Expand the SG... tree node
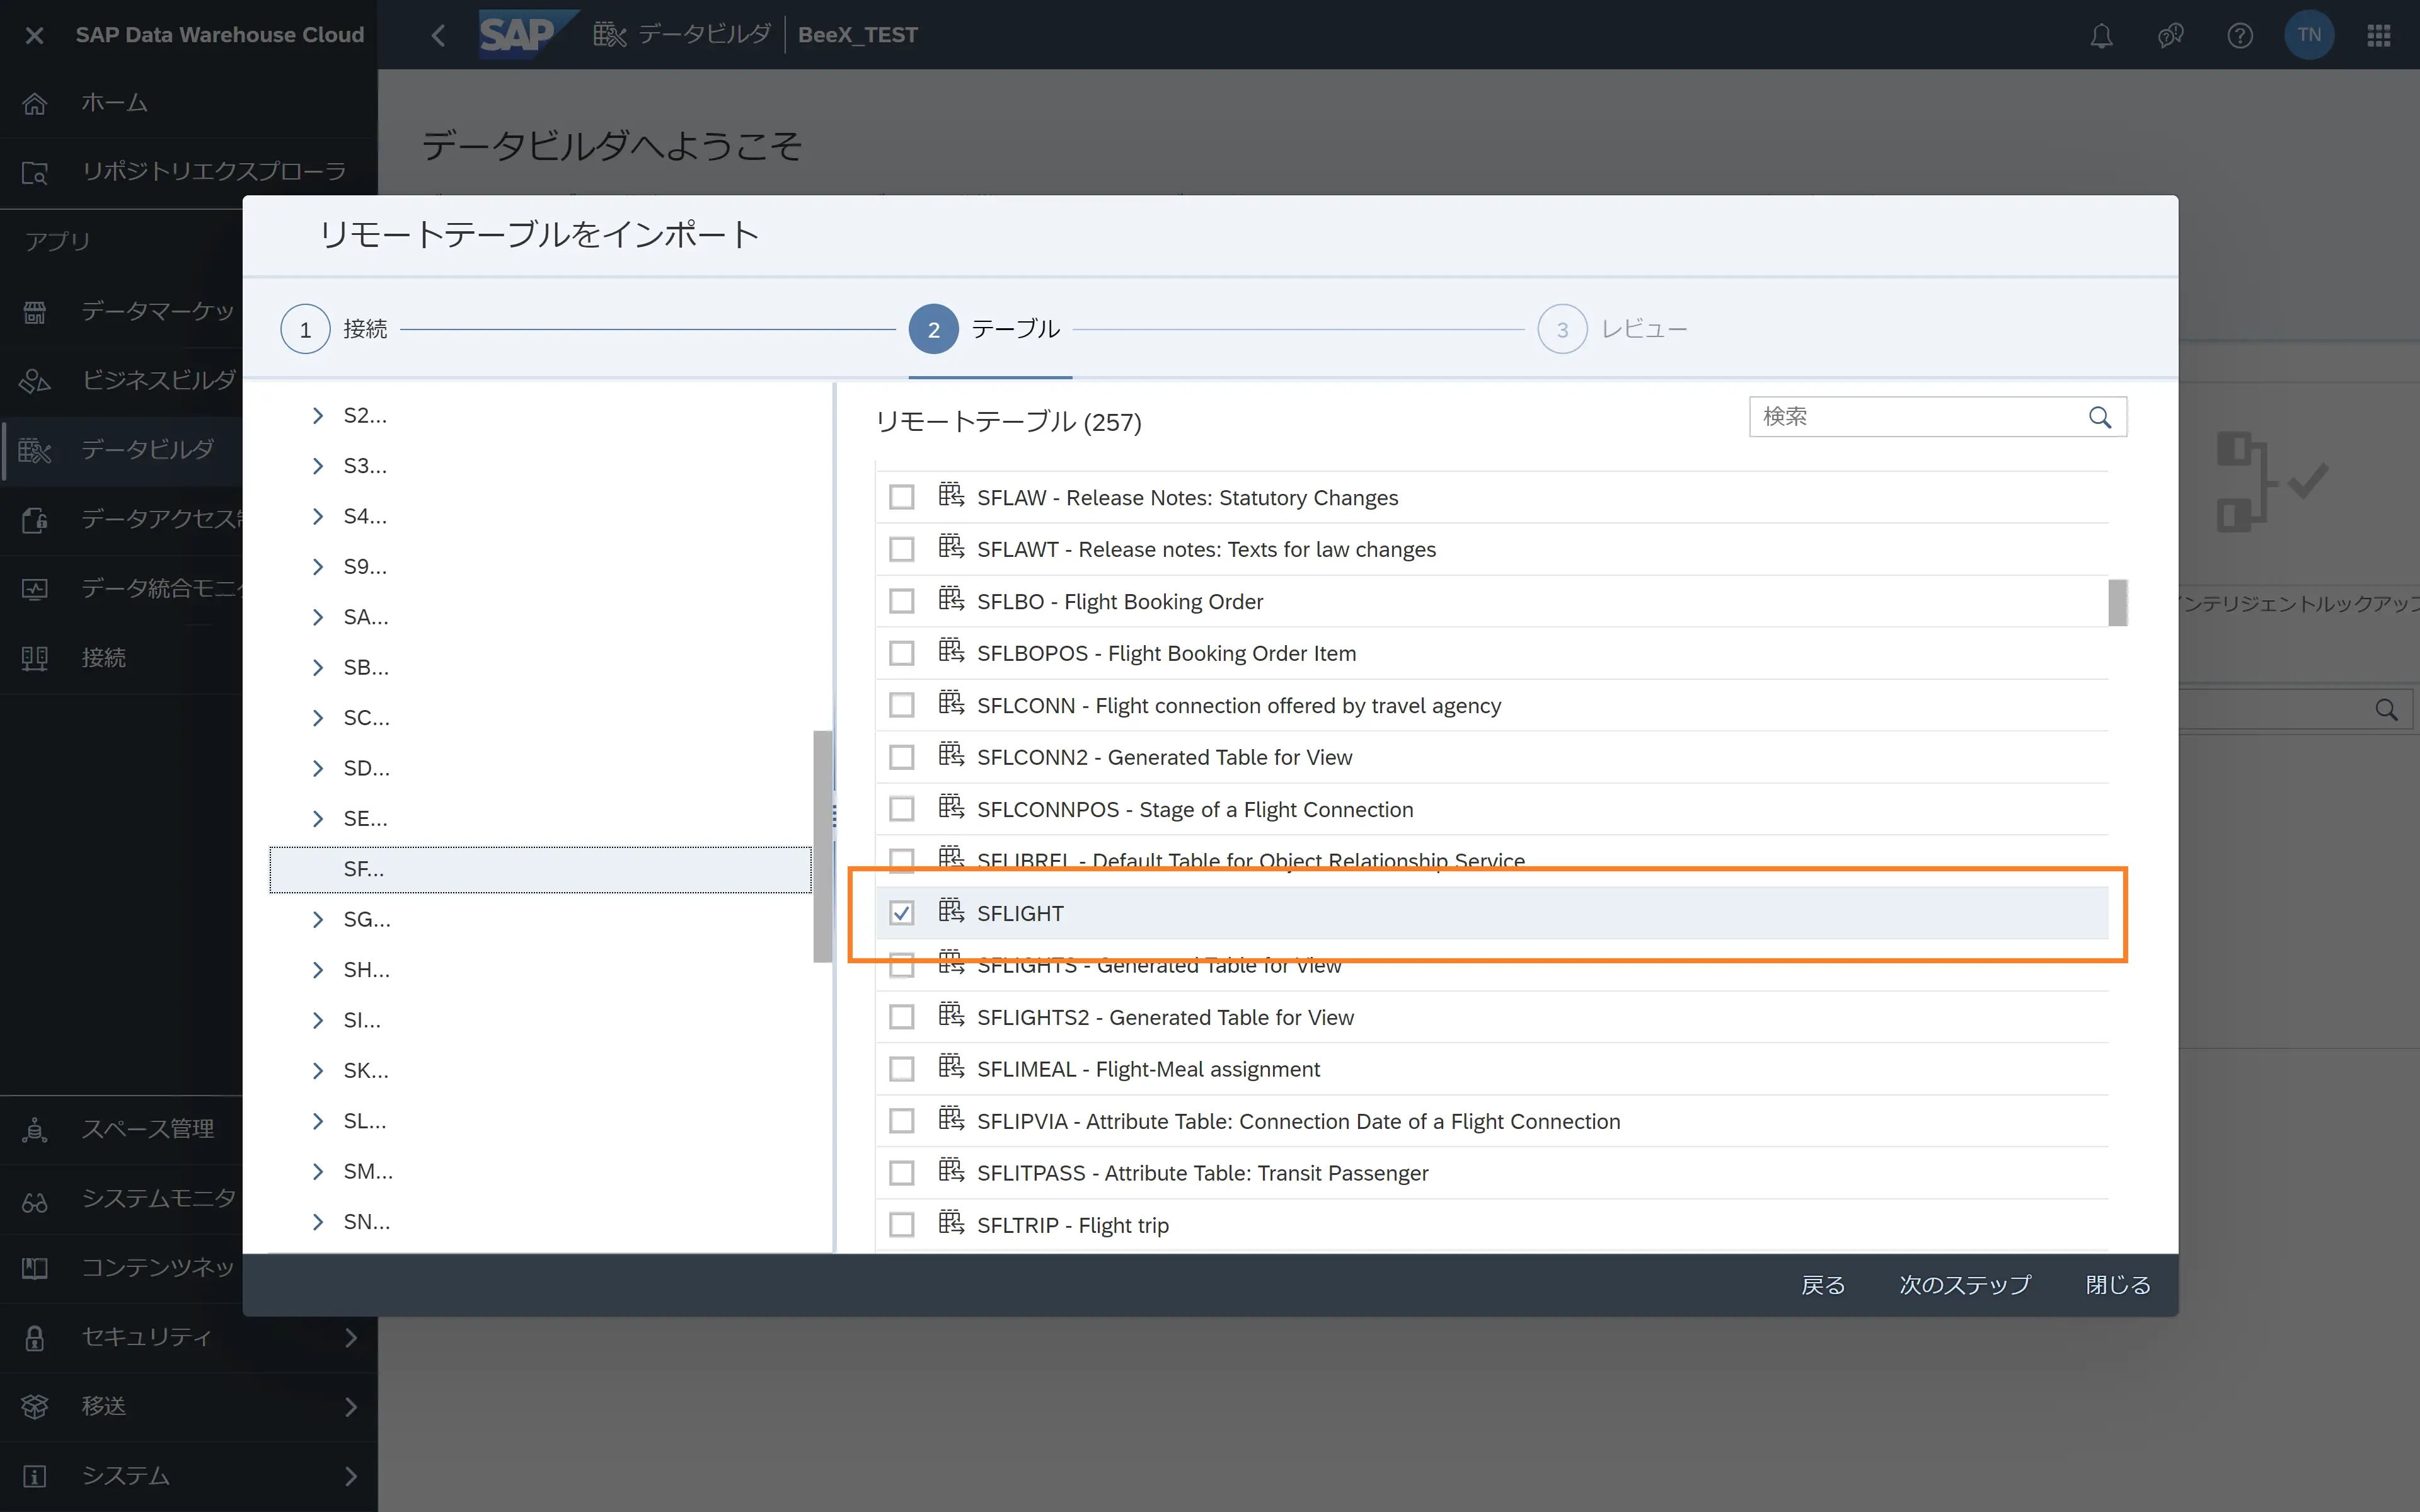This screenshot has width=2420, height=1512. [318, 919]
